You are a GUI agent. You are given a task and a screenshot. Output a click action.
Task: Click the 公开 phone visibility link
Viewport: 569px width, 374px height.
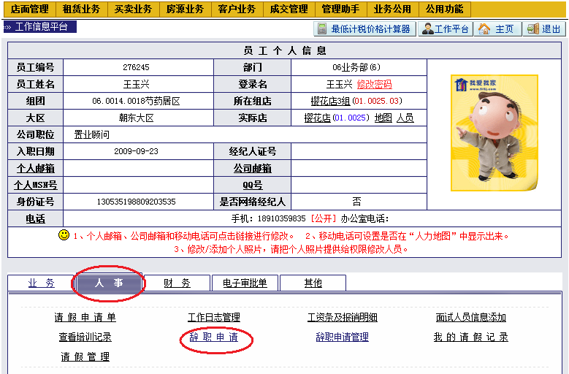tap(324, 218)
